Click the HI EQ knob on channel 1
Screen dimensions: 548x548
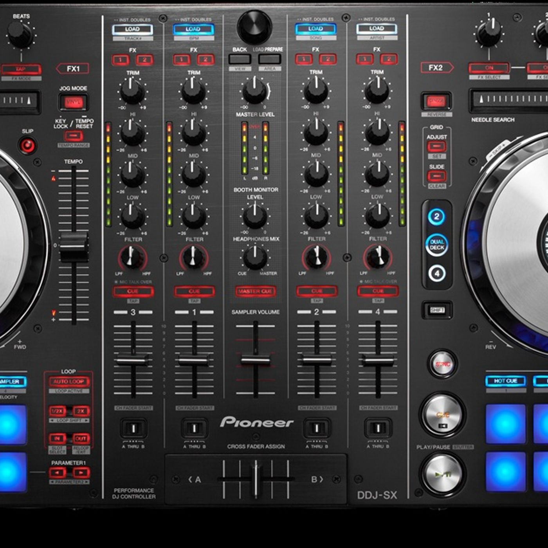tap(193, 133)
